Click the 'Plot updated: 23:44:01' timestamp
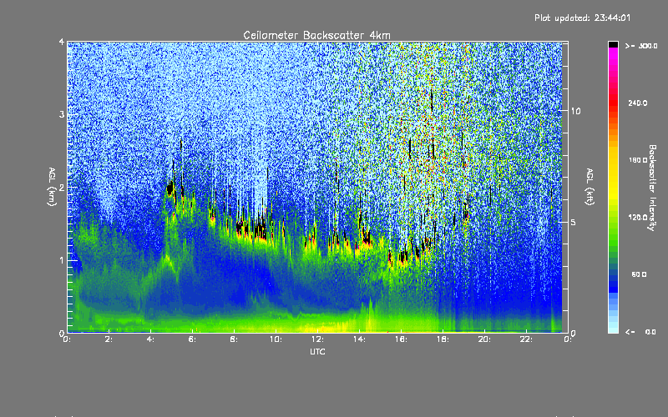The width and height of the screenshot is (668, 417). tap(582, 18)
